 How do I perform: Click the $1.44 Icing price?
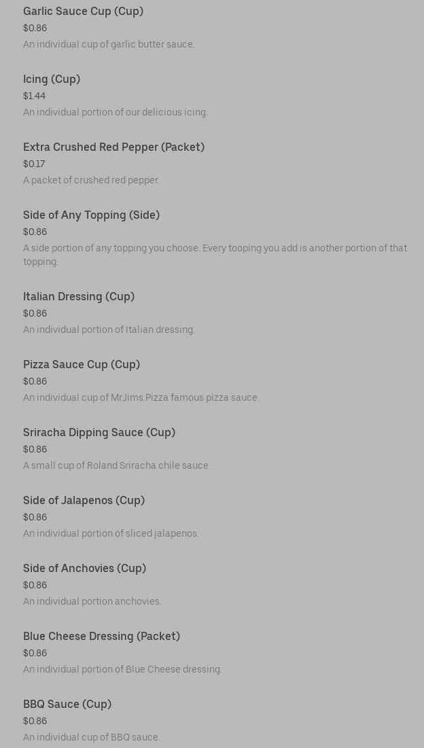pos(35,96)
